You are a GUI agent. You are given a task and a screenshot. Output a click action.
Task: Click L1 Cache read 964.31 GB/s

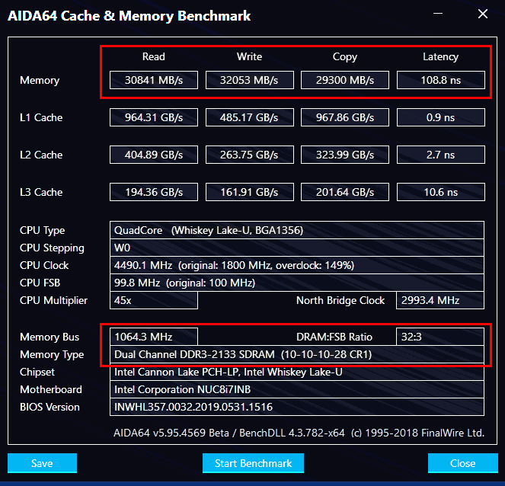coord(154,117)
